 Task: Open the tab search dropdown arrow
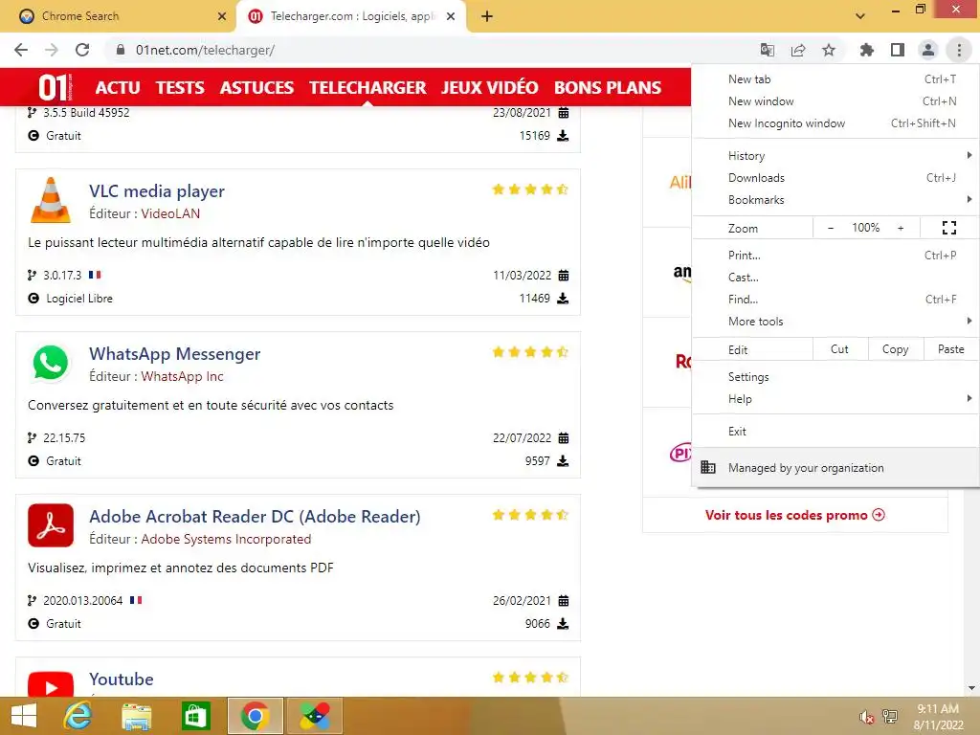point(860,16)
